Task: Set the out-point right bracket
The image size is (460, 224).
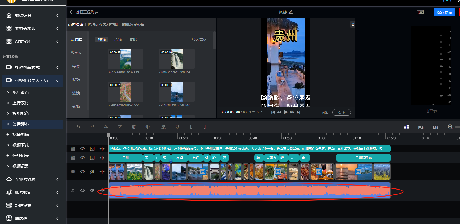Action: tap(205, 127)
